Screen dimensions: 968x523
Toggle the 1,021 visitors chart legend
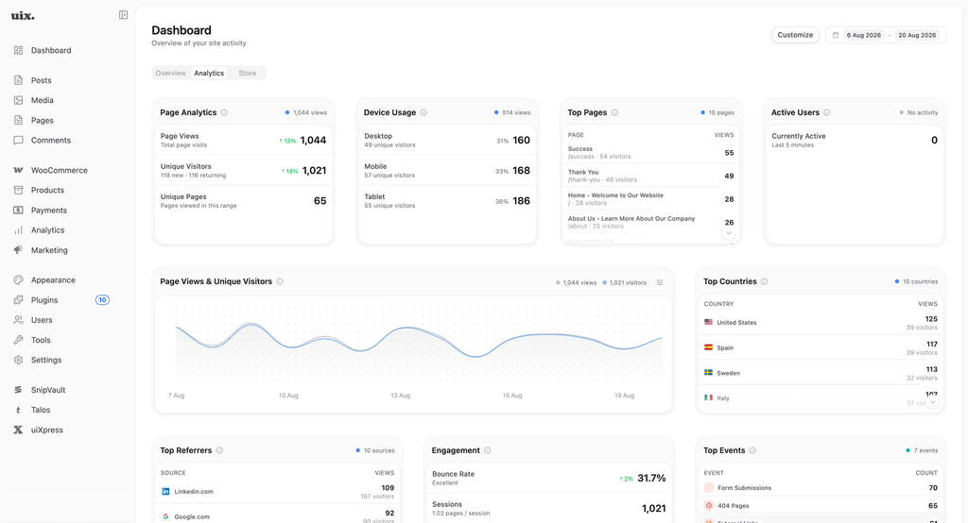[x=625, y=282]
